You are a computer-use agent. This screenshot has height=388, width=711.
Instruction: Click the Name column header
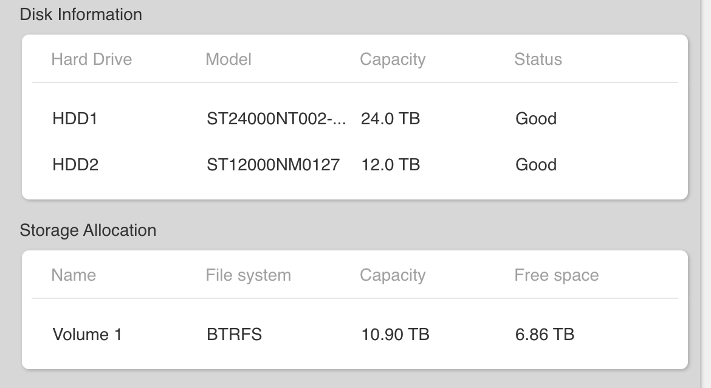pos(74,275)
